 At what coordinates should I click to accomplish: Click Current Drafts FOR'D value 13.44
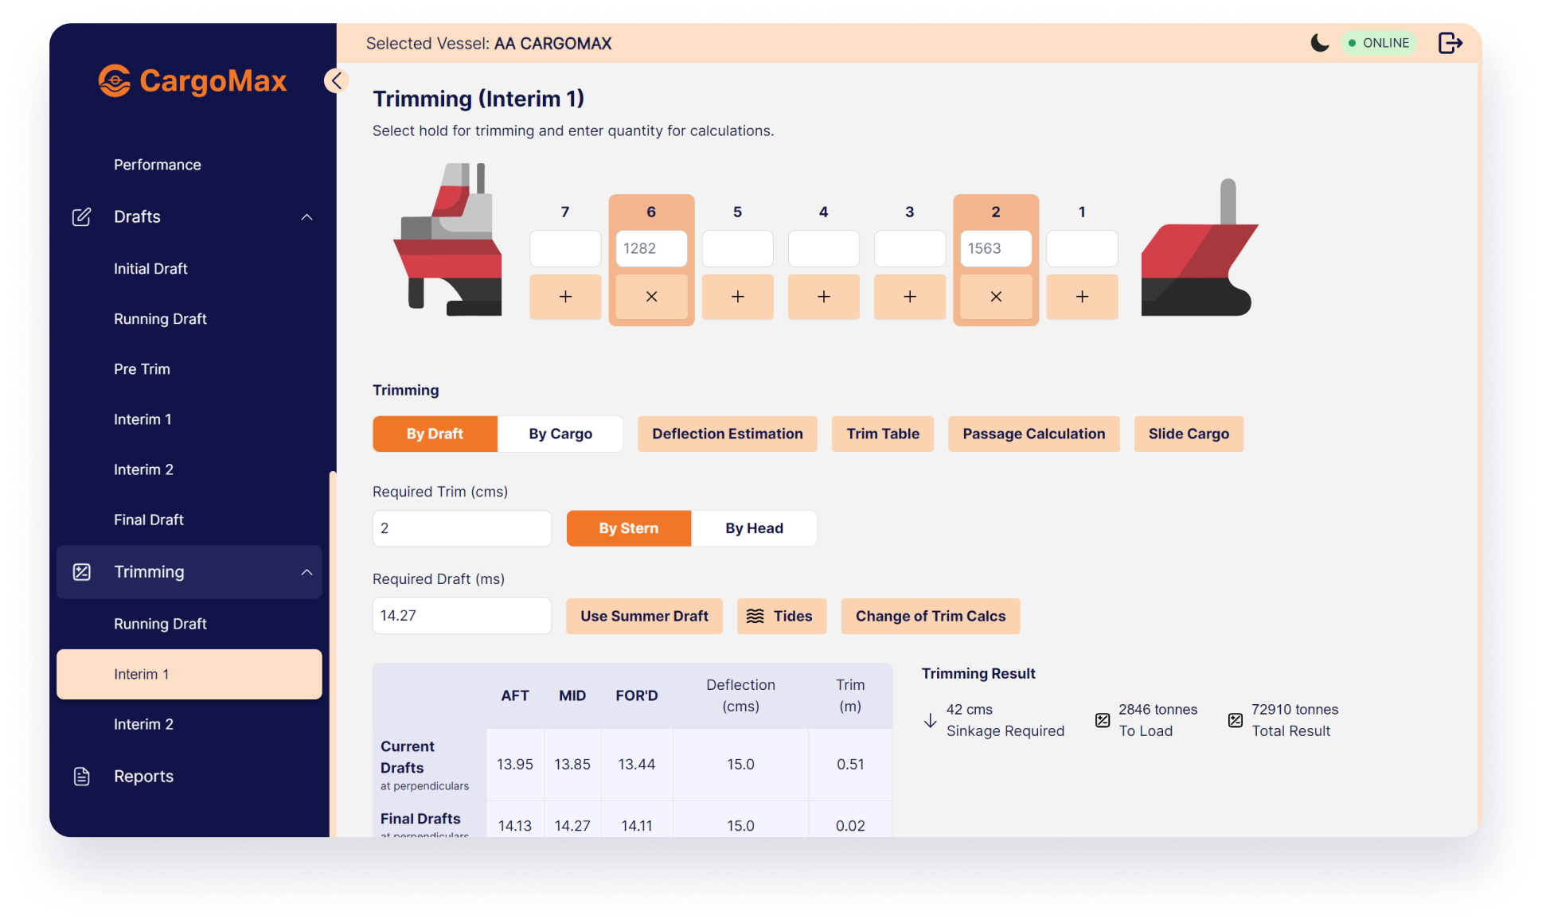pyautogui.click(x=637, y=764)
